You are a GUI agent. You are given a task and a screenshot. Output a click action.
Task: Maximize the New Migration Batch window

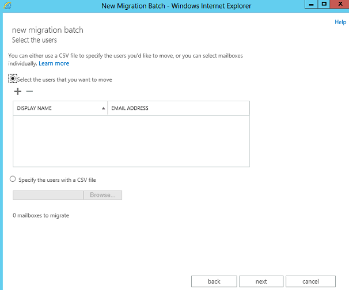tap(324, 4)
